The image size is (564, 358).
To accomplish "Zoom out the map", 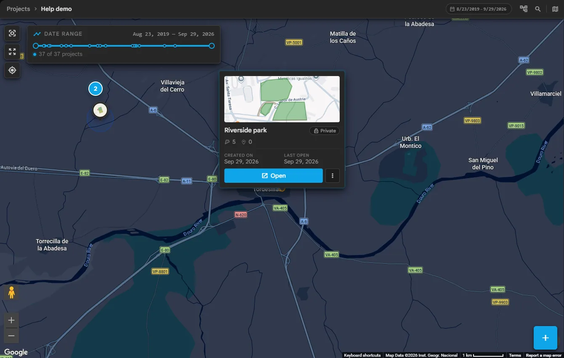I will tap(11, 336).
